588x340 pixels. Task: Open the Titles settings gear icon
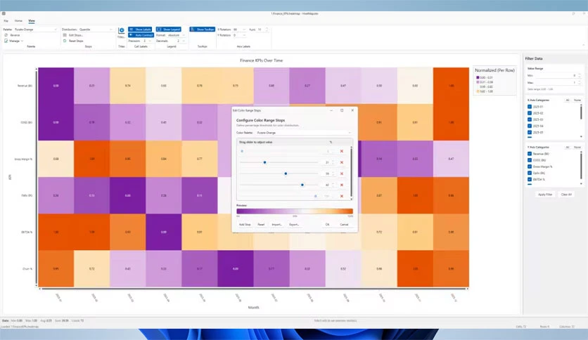(122, 31)
